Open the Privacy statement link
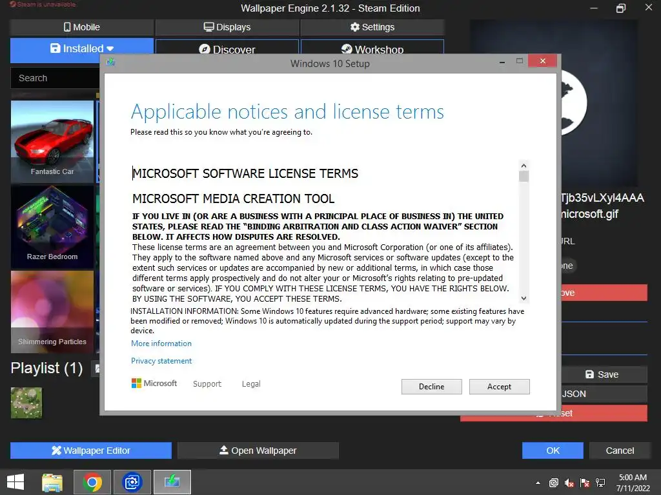The image size is (661, 495). point(161,361)
